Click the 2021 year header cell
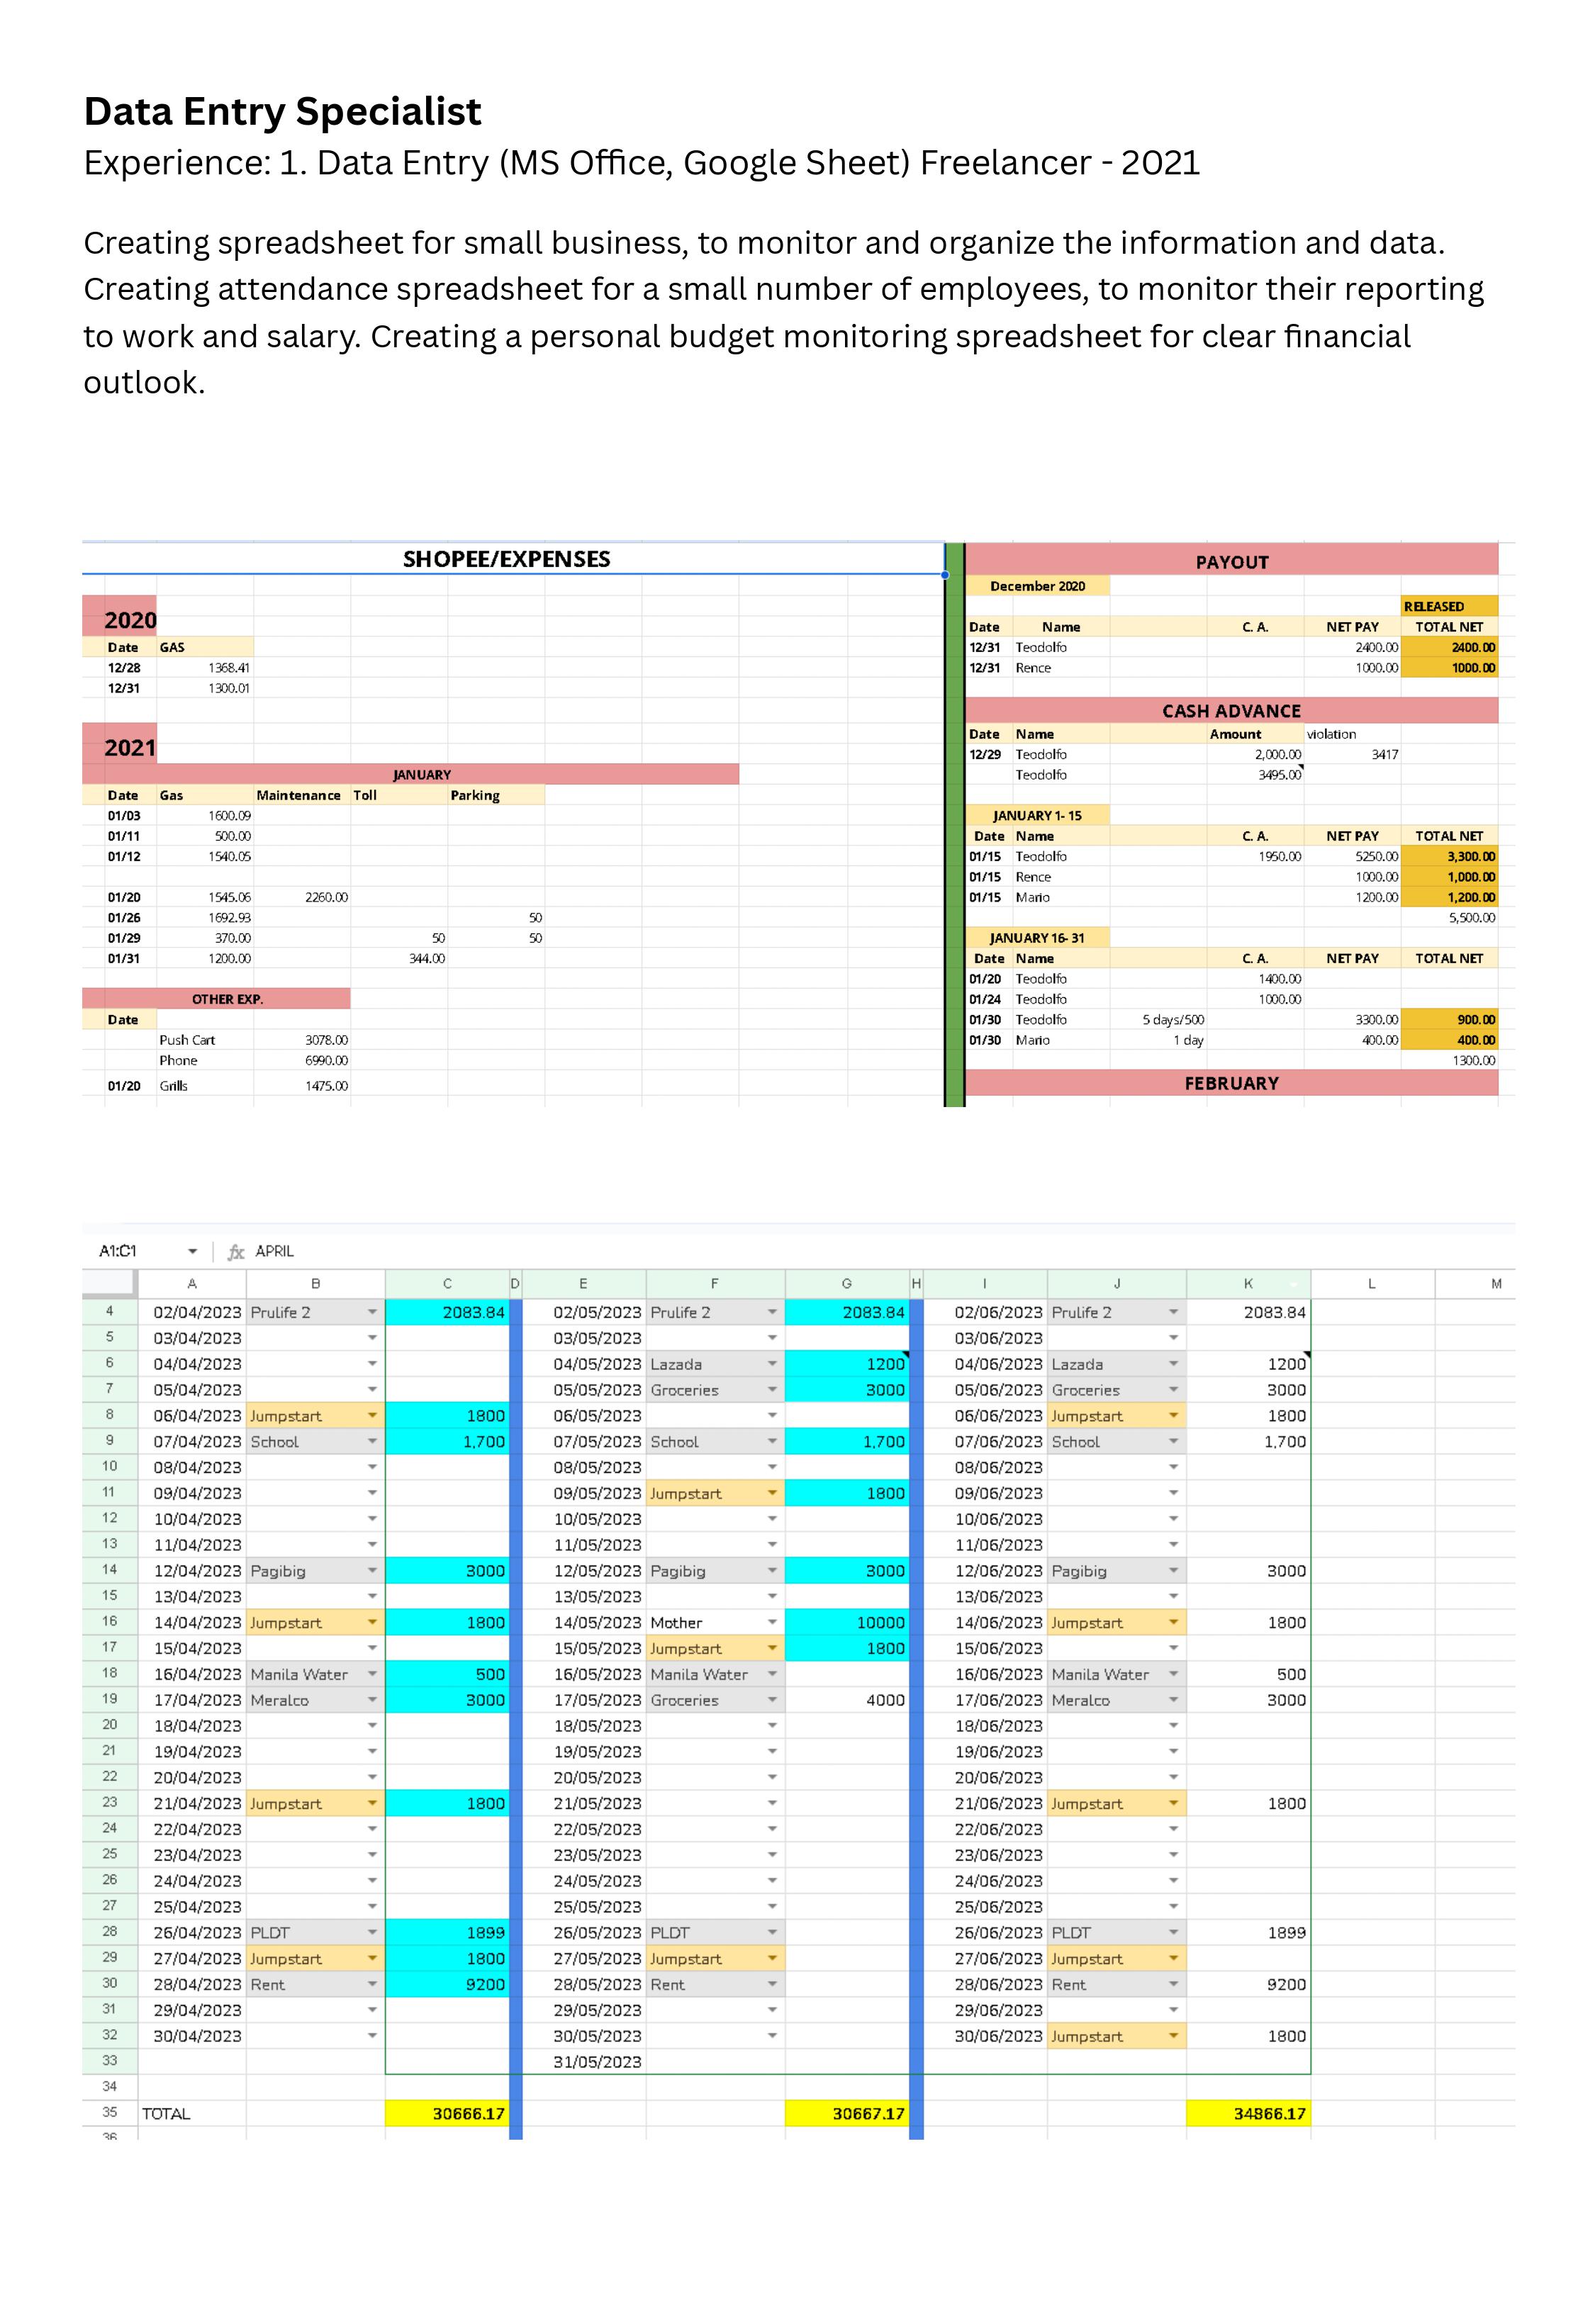The width and height of the screenshot is (1595, 2324). click(120, 745)
